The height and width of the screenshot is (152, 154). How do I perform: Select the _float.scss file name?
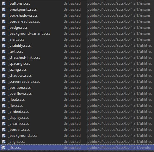[x=16, y=100]
